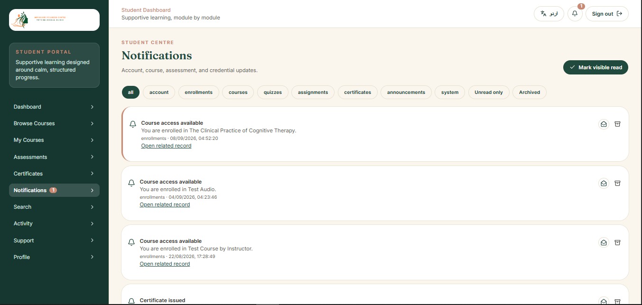This screenshot has width=642, height=305.
Task: Open My Courses page
Action: pyautogui.click(x=54, y=140)
